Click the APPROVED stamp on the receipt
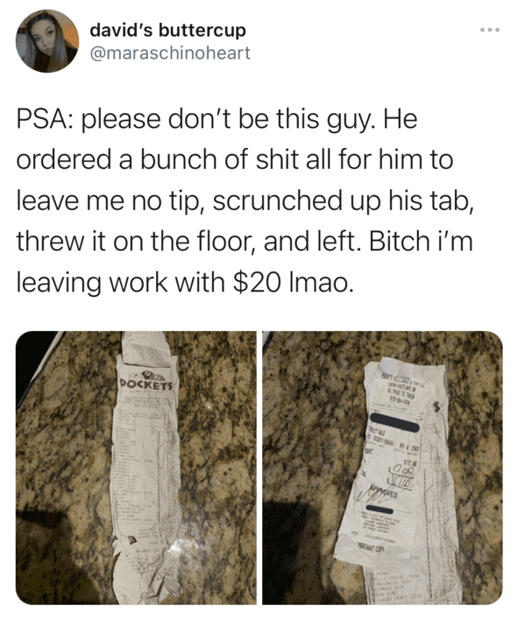The image size is (525, 620). click(x=384, y=493)
